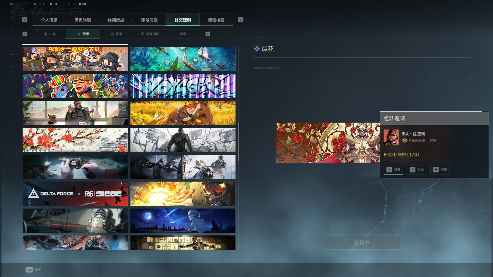Select the 军牌 sub-tab
The image size is (493, 277).
[x=83, y=34]
